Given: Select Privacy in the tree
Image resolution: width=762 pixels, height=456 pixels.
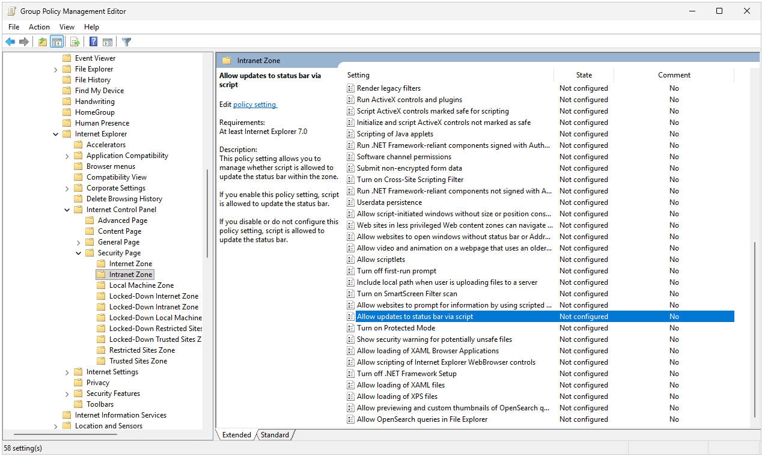Looking at the screenshot, I should 98,383.
